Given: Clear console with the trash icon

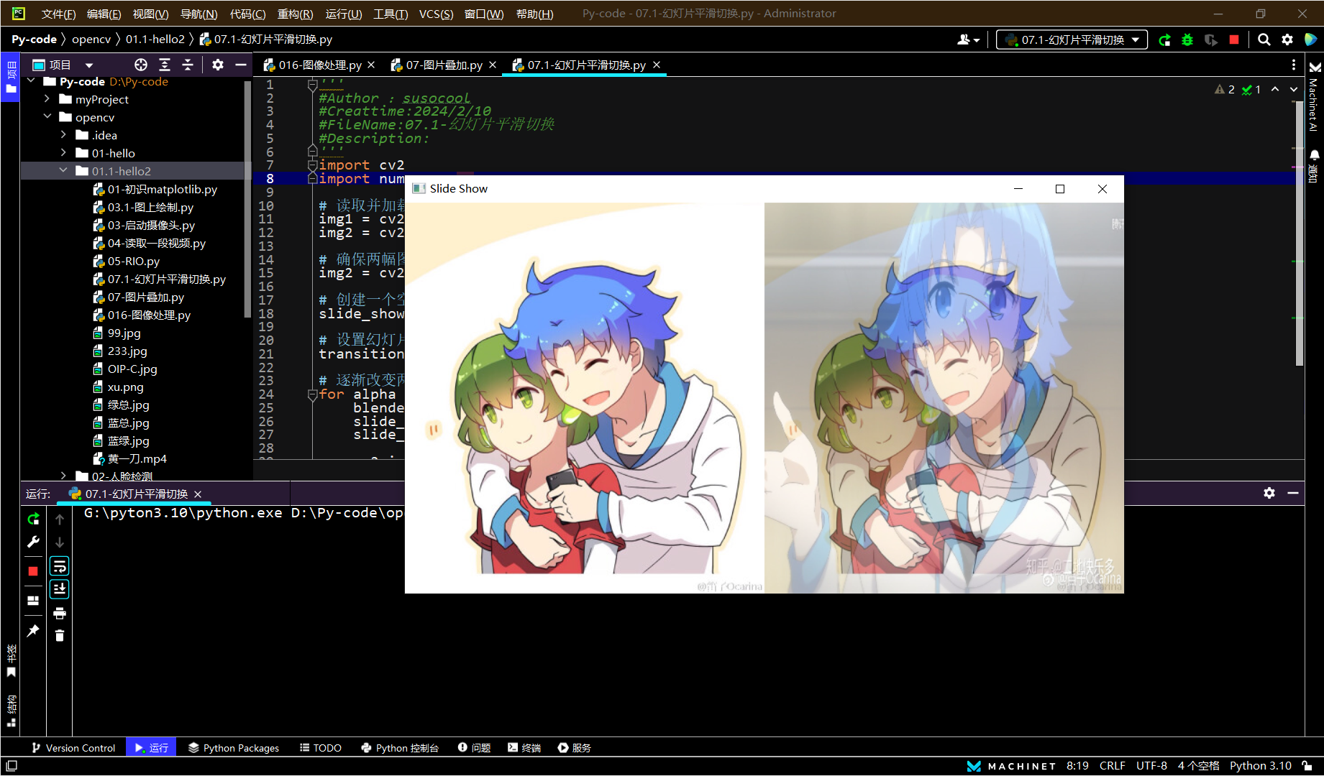Looking at the screenshot, I should (x=60, y=636).
